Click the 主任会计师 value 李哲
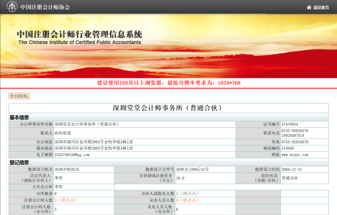 pos(58,187)
